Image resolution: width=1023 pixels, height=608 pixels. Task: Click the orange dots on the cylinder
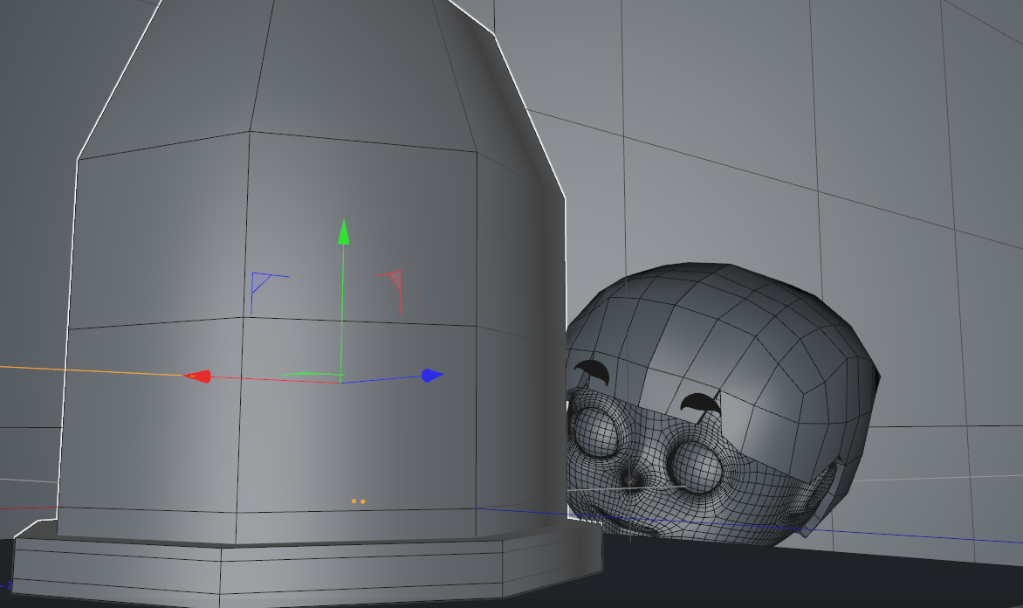click(358, 501)
